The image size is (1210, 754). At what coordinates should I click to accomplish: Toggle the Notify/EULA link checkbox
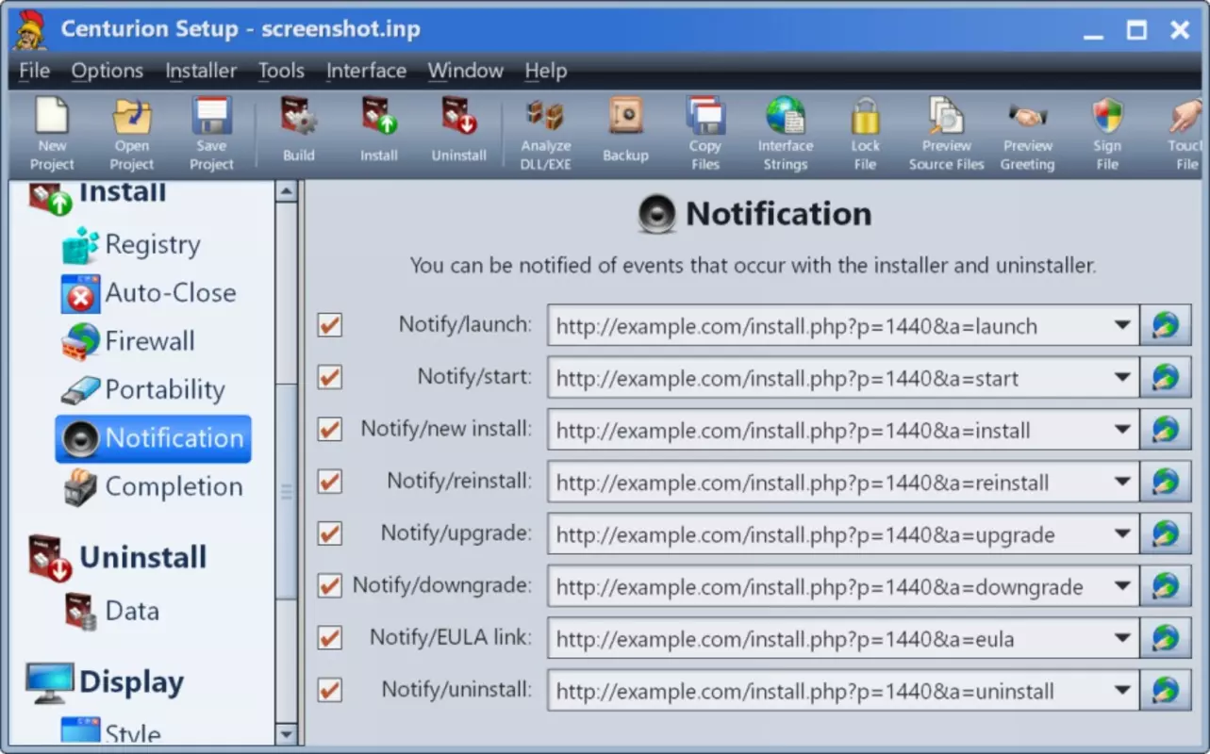pos(329,638)
